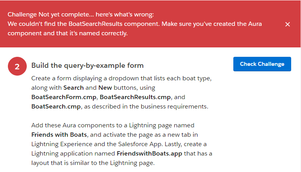
Task: Click the text "BoatSearchForm.cmp"
Action: tap(64, 97)
